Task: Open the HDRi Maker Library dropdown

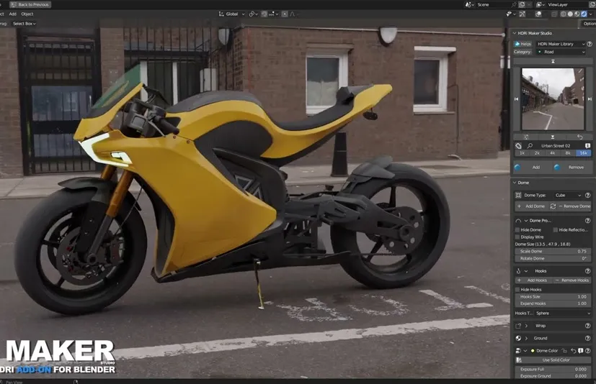Action: click(561, 44)
